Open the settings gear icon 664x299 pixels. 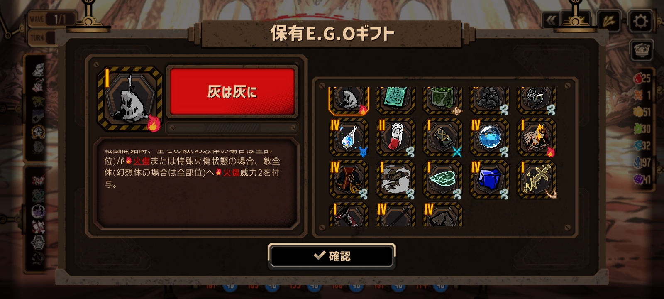[x=640, y=21]
